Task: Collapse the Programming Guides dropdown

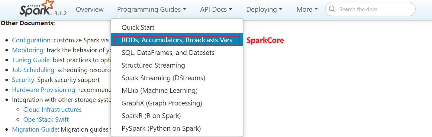Action: 152,9
